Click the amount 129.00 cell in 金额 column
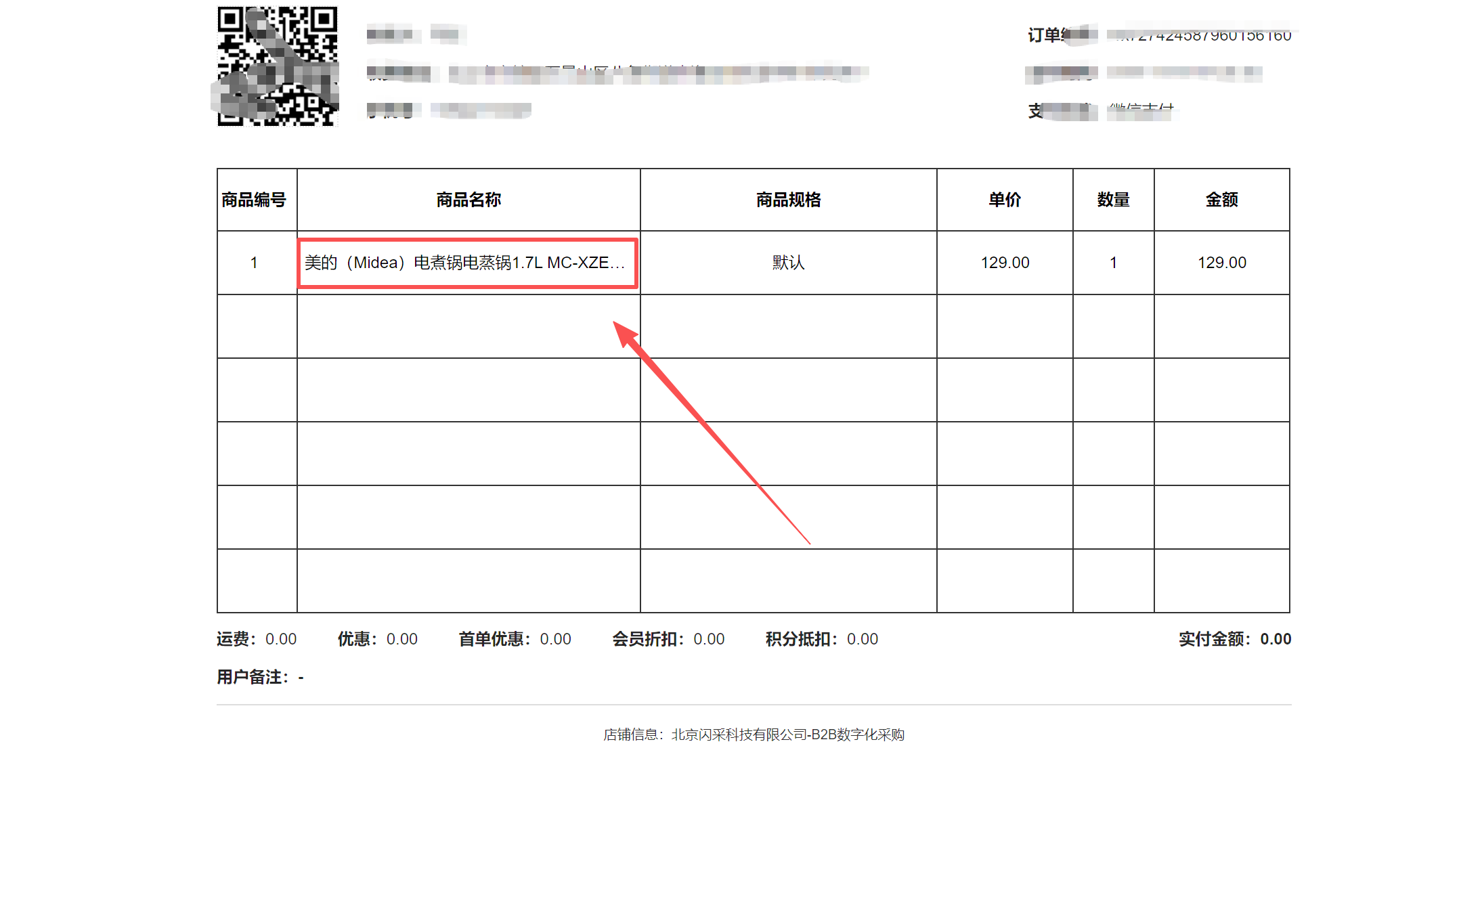The height and width of the screenshot is (920, 1482). [x=1221, y=263]
